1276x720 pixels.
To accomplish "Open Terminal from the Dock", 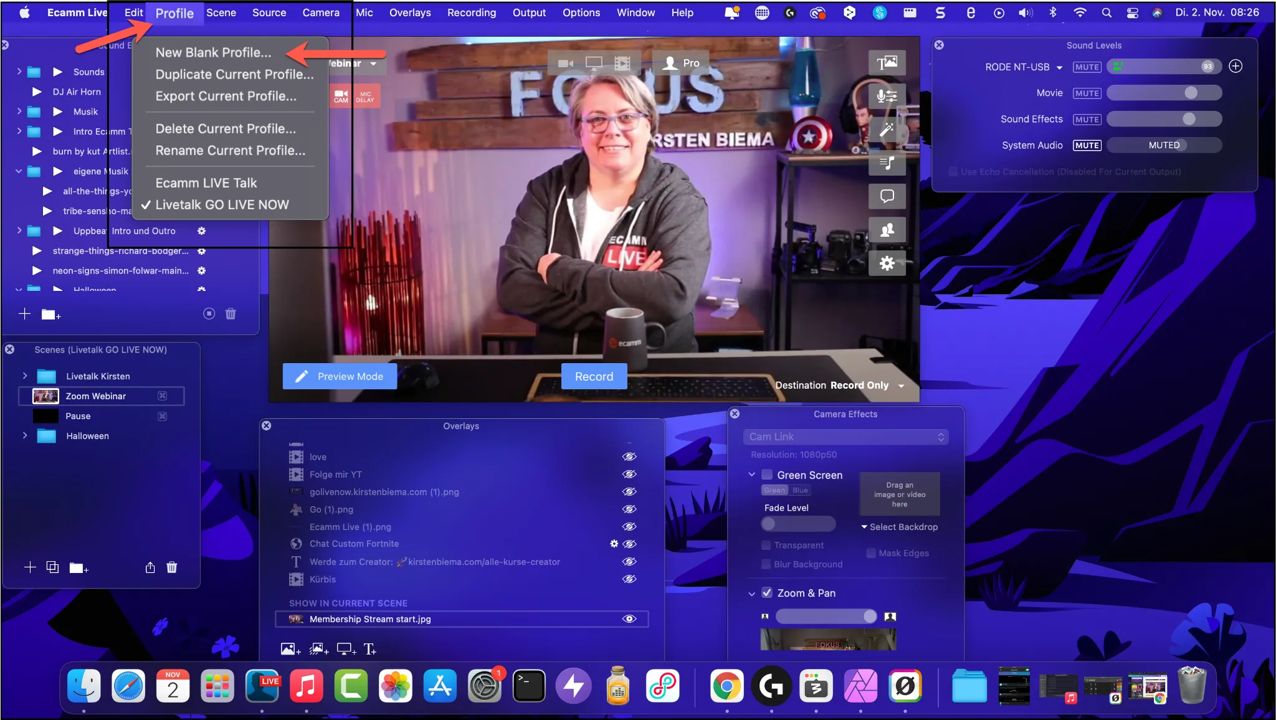I will [529, 686].
